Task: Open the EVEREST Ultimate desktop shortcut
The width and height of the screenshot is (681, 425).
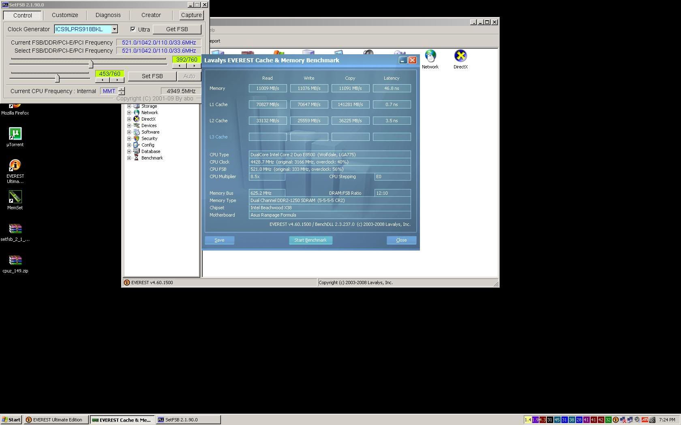Action: point(15,171)
